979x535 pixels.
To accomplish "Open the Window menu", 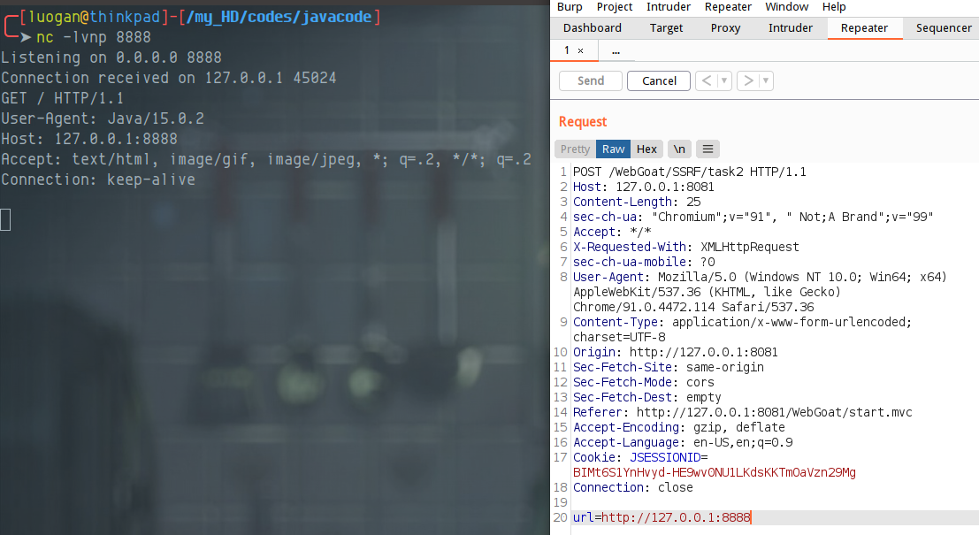I will pos(787,7).
